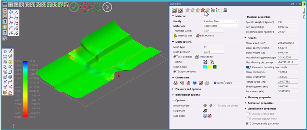Screen dimensions: 307x130
Task: Click the Holes to fill icon
Action: point(197,57)
